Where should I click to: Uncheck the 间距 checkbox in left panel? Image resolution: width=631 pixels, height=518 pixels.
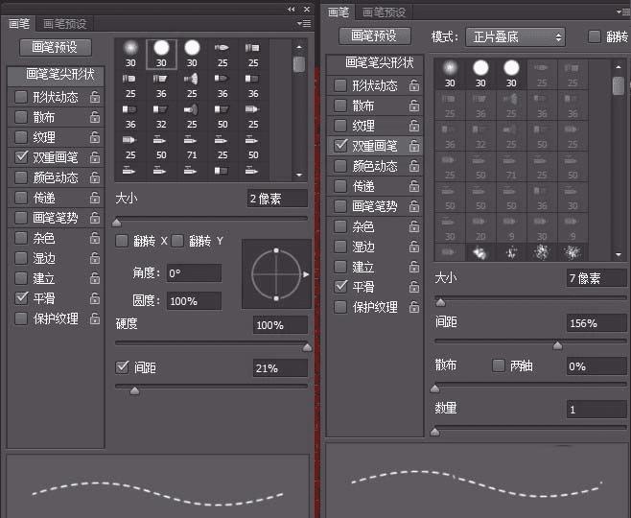click(122, 367)
